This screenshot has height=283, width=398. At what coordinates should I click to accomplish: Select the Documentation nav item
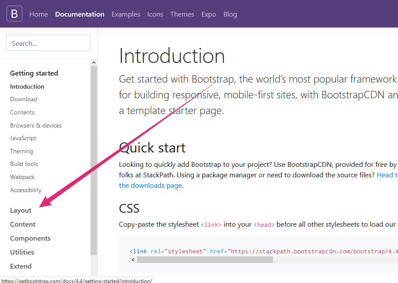pos(80,14)
